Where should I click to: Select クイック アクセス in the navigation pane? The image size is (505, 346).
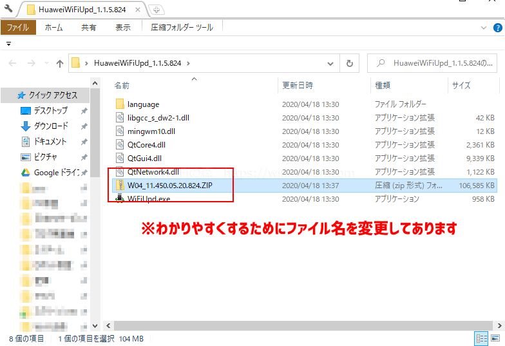[45, 95]
